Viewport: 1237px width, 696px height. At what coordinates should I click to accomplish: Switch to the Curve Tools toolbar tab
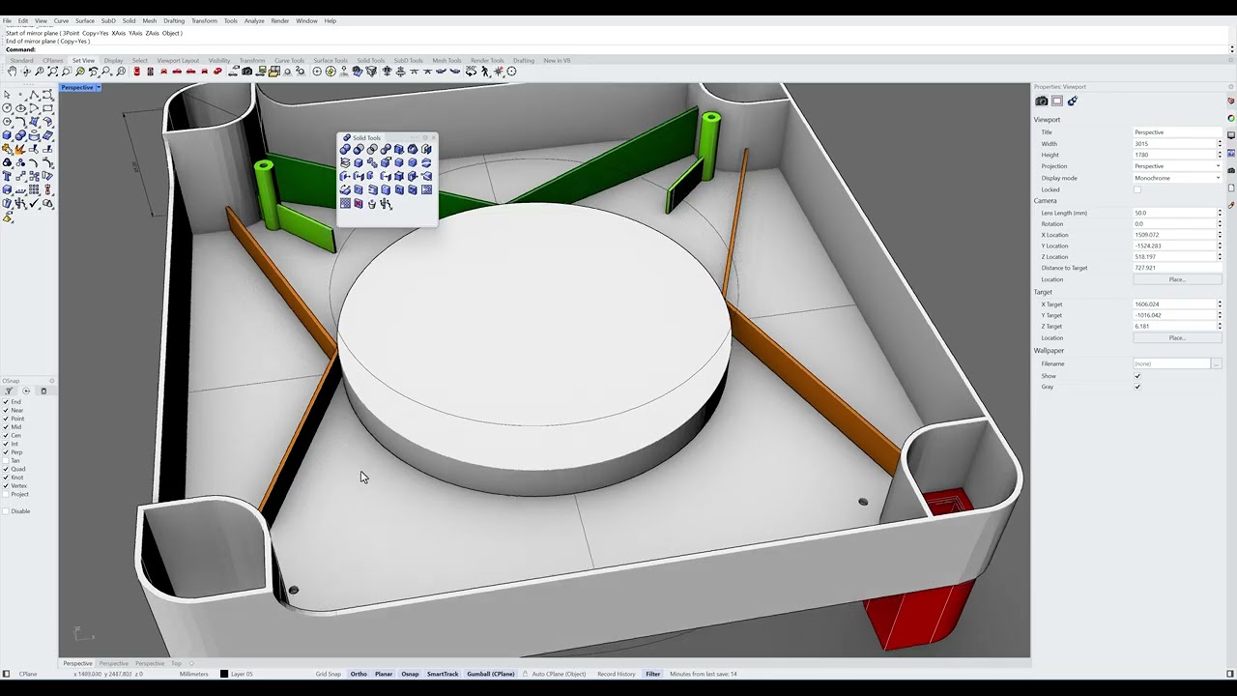[289, 61]
